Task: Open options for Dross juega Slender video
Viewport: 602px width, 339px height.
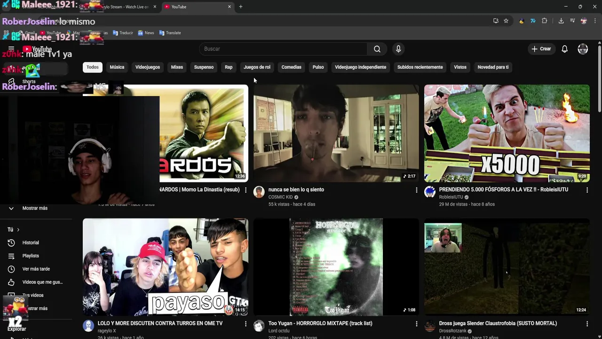Action: [587, 323]
